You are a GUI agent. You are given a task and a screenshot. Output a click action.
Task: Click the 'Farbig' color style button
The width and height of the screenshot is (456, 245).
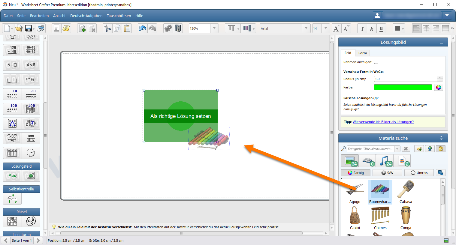tap(356, 173)
